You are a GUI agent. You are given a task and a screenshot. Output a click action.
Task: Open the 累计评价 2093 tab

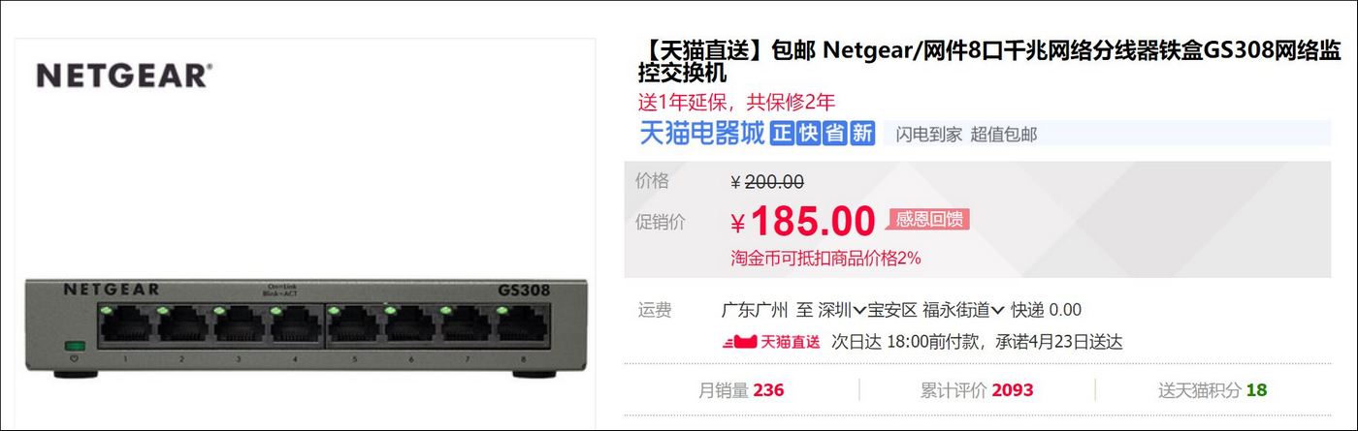977,390
